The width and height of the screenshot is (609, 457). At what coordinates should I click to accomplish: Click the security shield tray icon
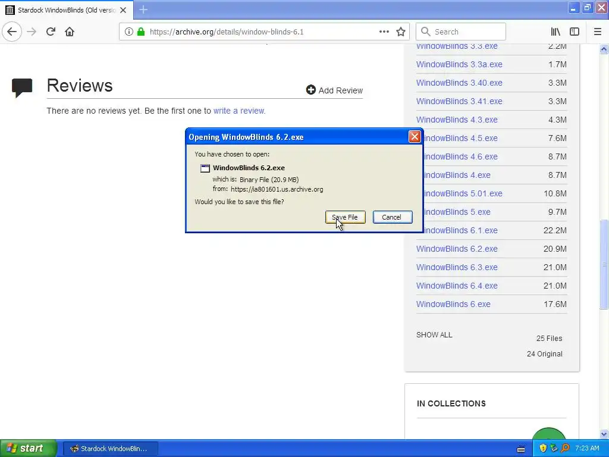(543, 449)
